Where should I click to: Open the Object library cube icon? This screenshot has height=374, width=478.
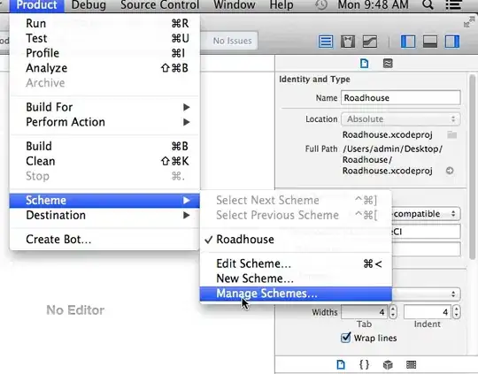click(388, 364)
